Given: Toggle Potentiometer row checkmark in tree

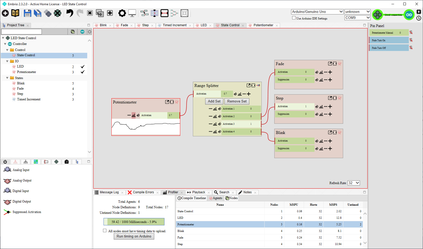Looking at the screenshot, I should [82, 72].
